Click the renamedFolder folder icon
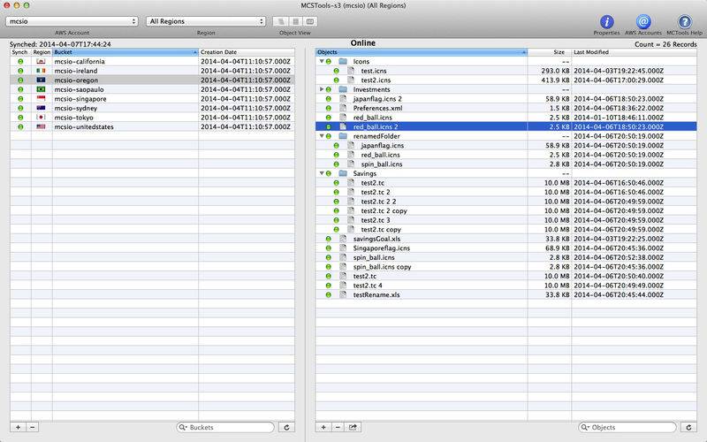 click(x=343, y=136)
